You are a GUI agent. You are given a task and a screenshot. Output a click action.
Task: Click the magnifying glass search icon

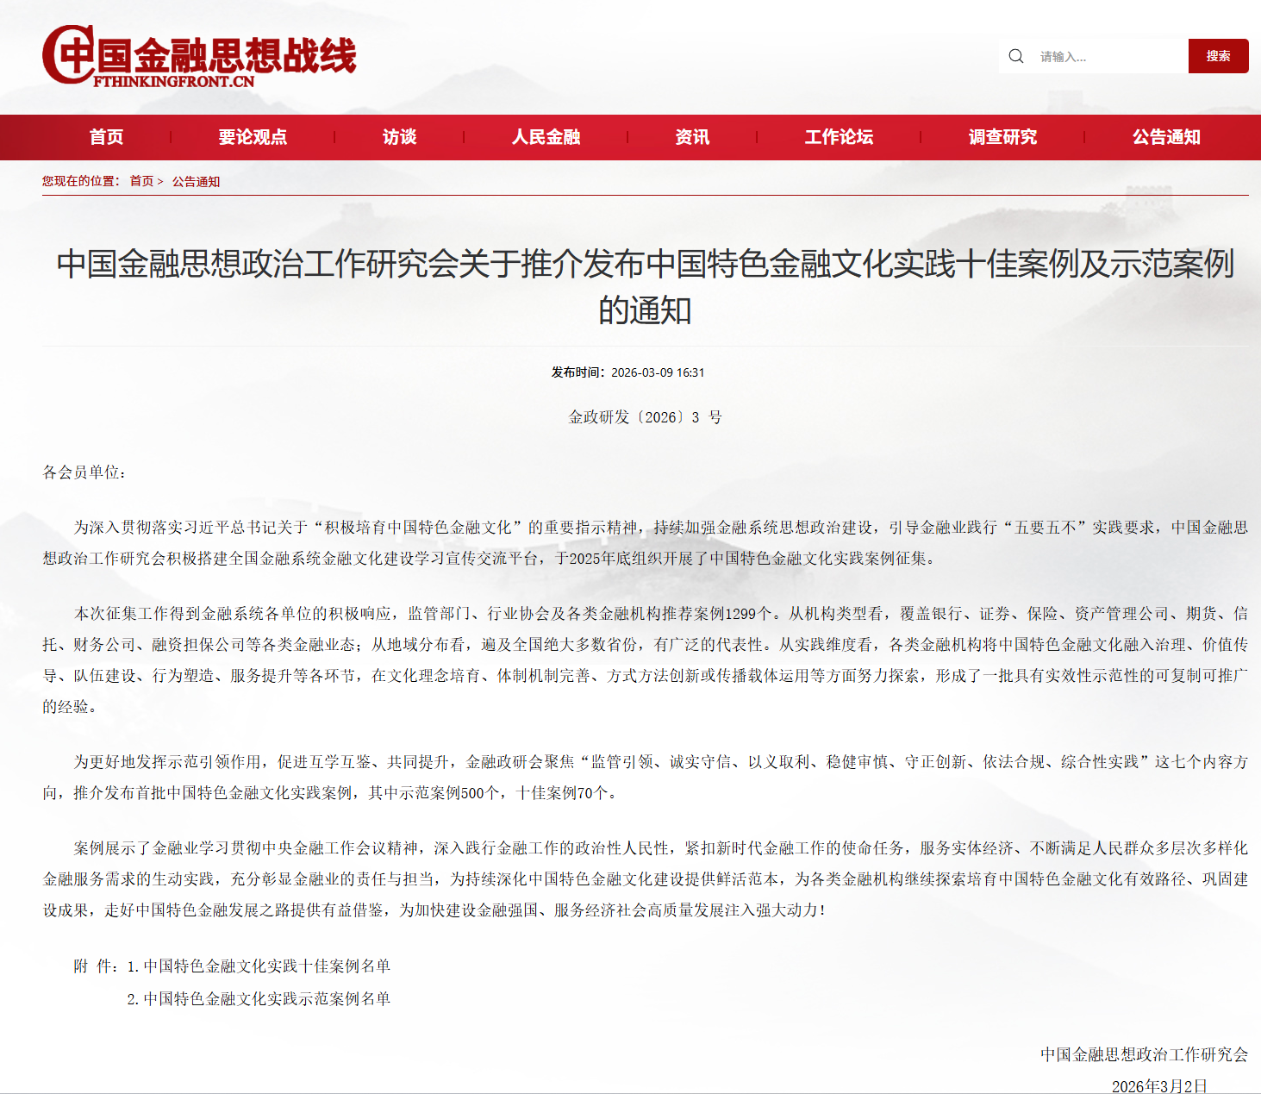(1016, 56)
